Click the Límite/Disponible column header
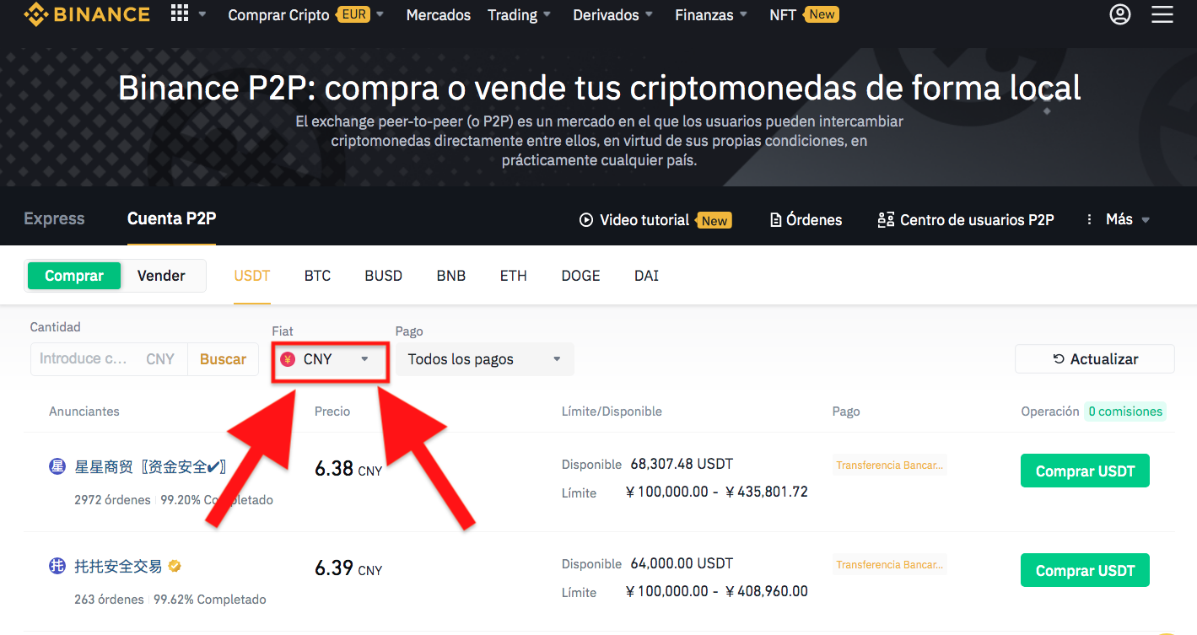The image size is (1197, 635). click(x=612, y=412)
